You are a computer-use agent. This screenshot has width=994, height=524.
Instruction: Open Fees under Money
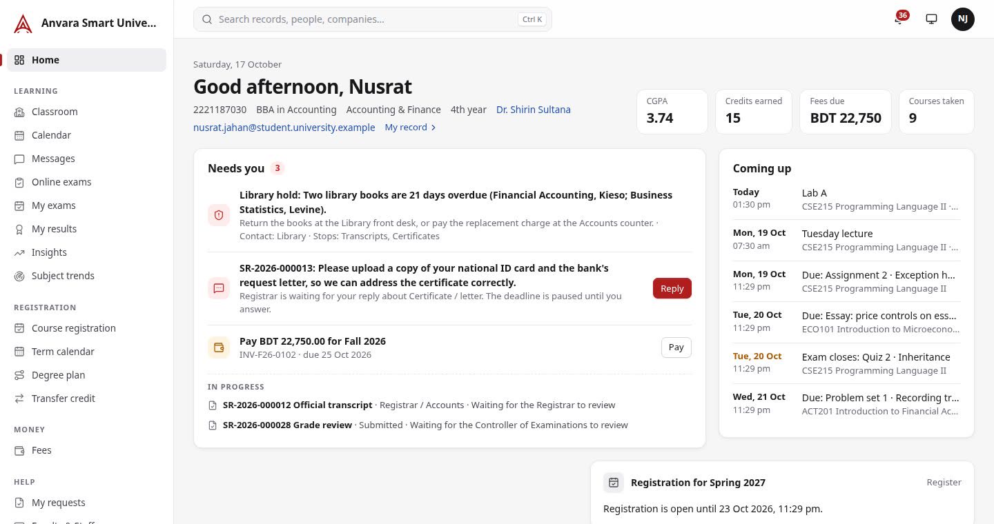coord(87,450)
